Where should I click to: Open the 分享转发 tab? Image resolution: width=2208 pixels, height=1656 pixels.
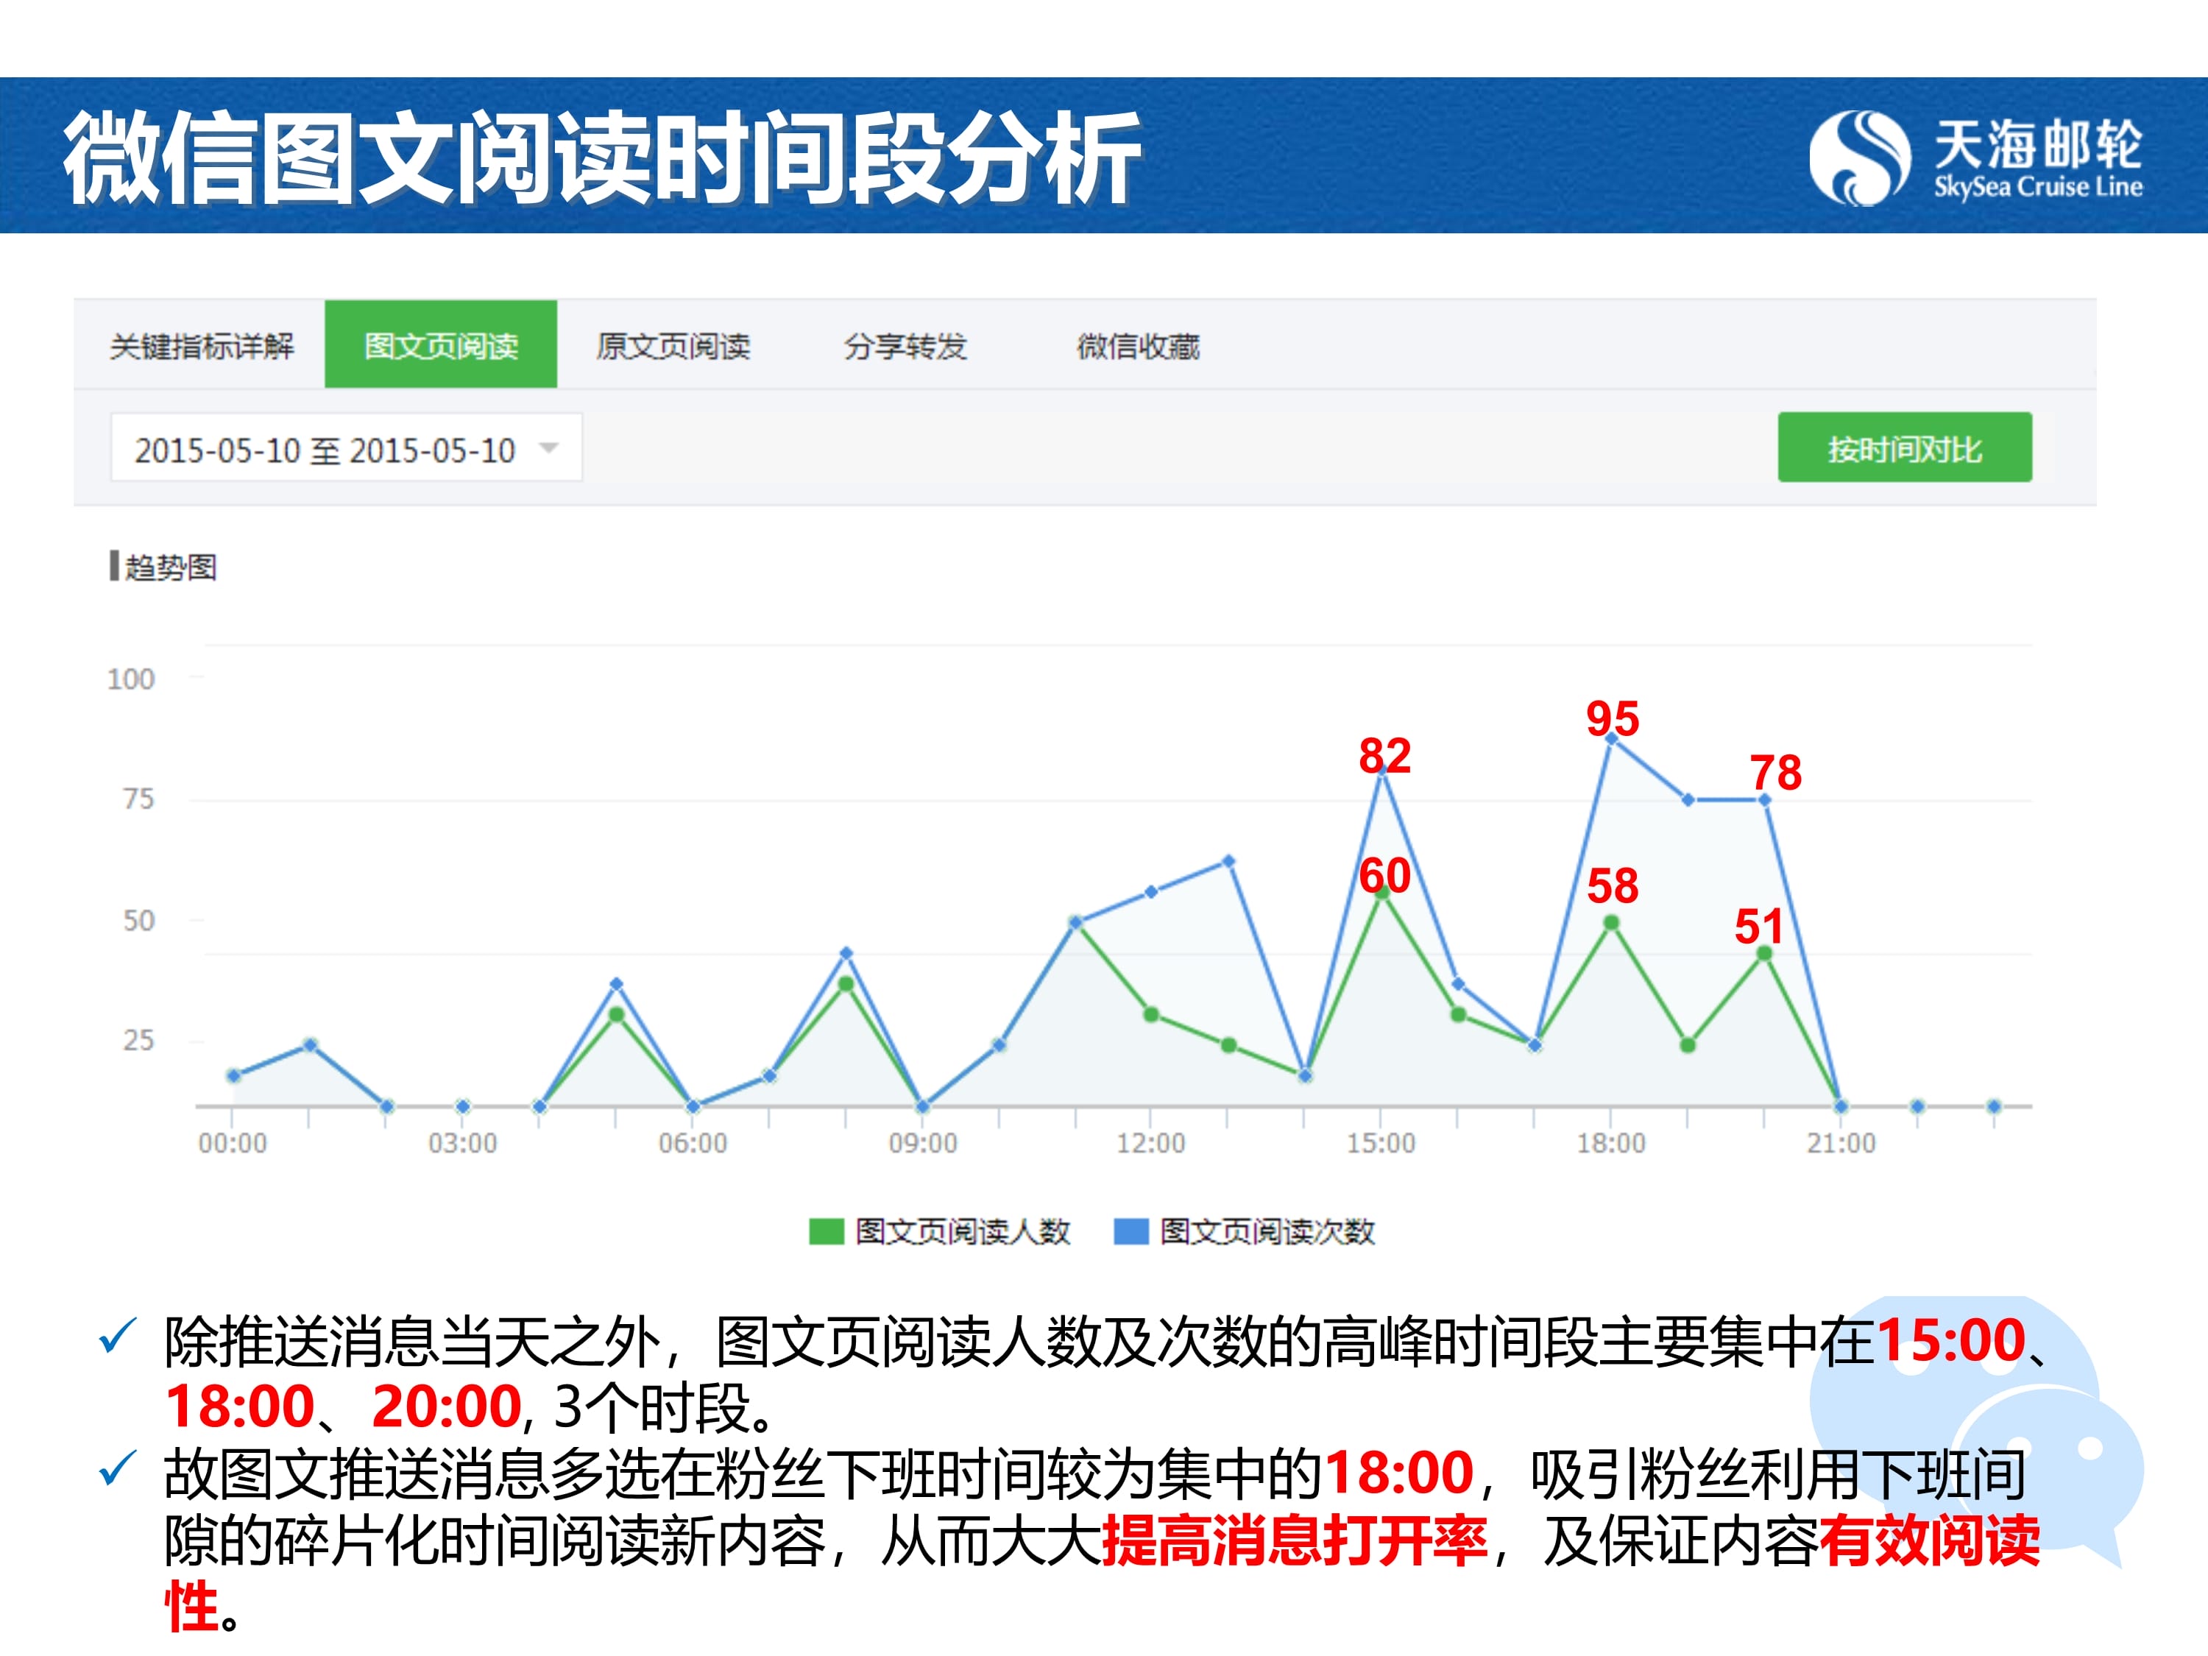(905, 347)
